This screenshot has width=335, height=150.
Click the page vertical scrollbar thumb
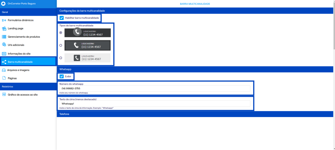pos(334,25)
